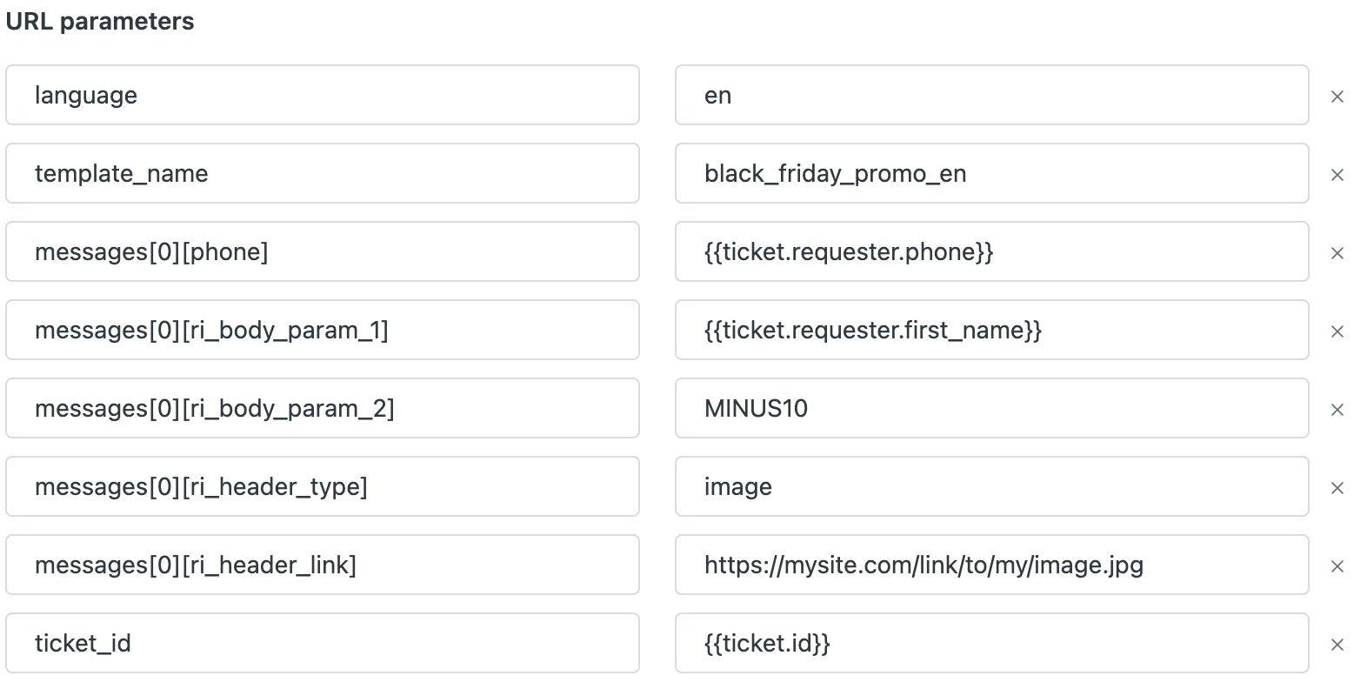Edit the {{ticket.requester.first_name}} value field
Viewport: 1367px width, 689px height.
(991, 330)
